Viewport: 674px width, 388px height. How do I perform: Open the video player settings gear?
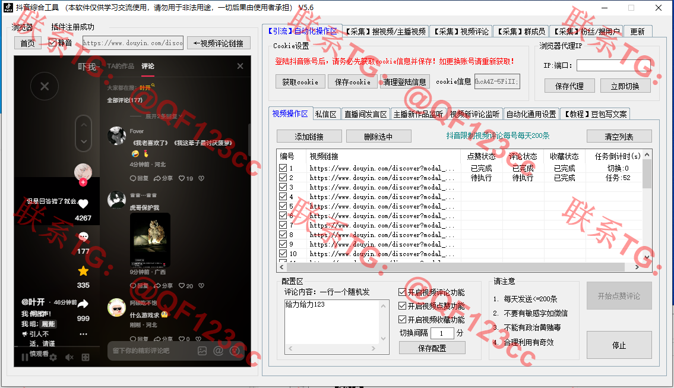coord(53,358)
